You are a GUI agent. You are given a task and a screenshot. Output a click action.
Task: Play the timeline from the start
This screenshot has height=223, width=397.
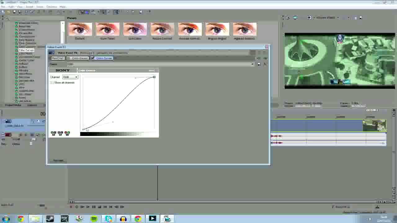pos(82,207)
